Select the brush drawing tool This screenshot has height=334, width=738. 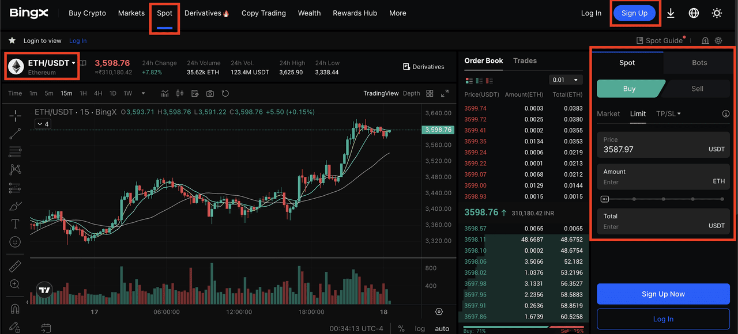(15, 206)
